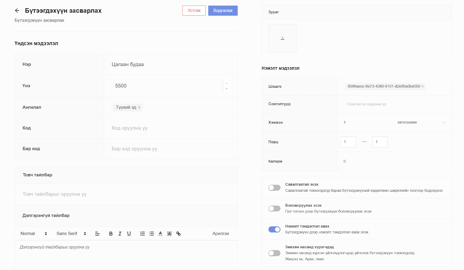Insert a hyperlink in description

click(x=178, y=234)
